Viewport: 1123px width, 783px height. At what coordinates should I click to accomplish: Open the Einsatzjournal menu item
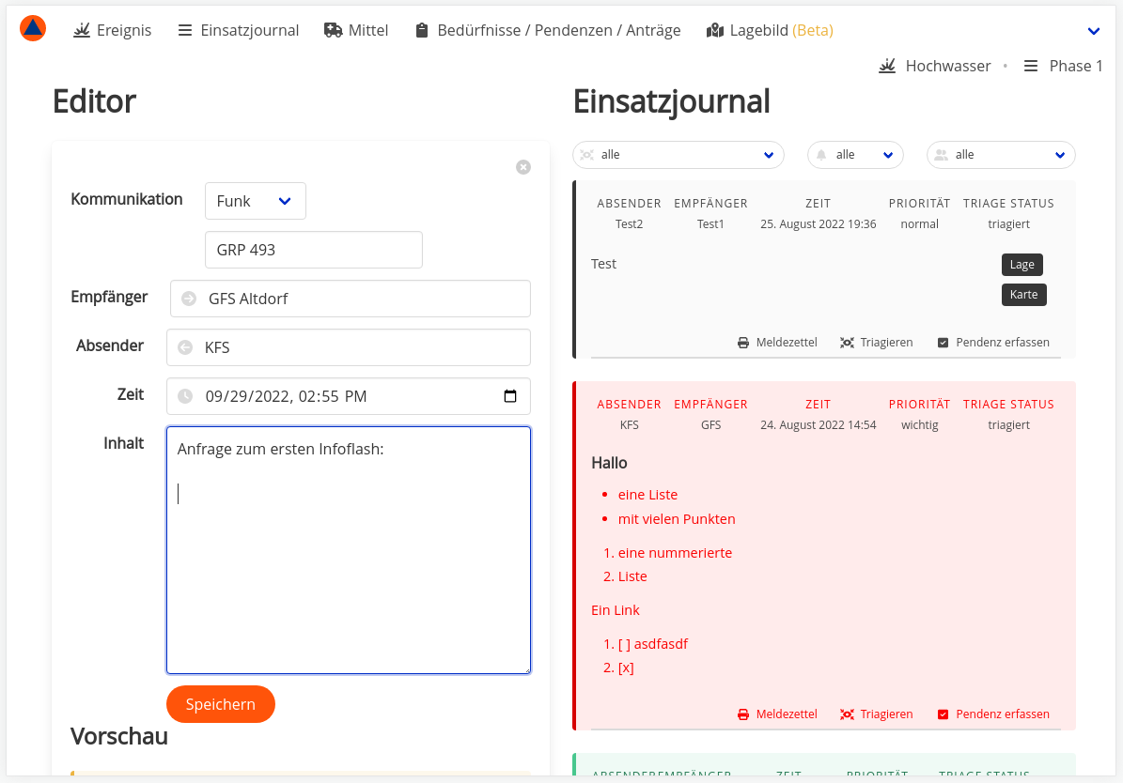pyautogui.click(x=238, y=30)
